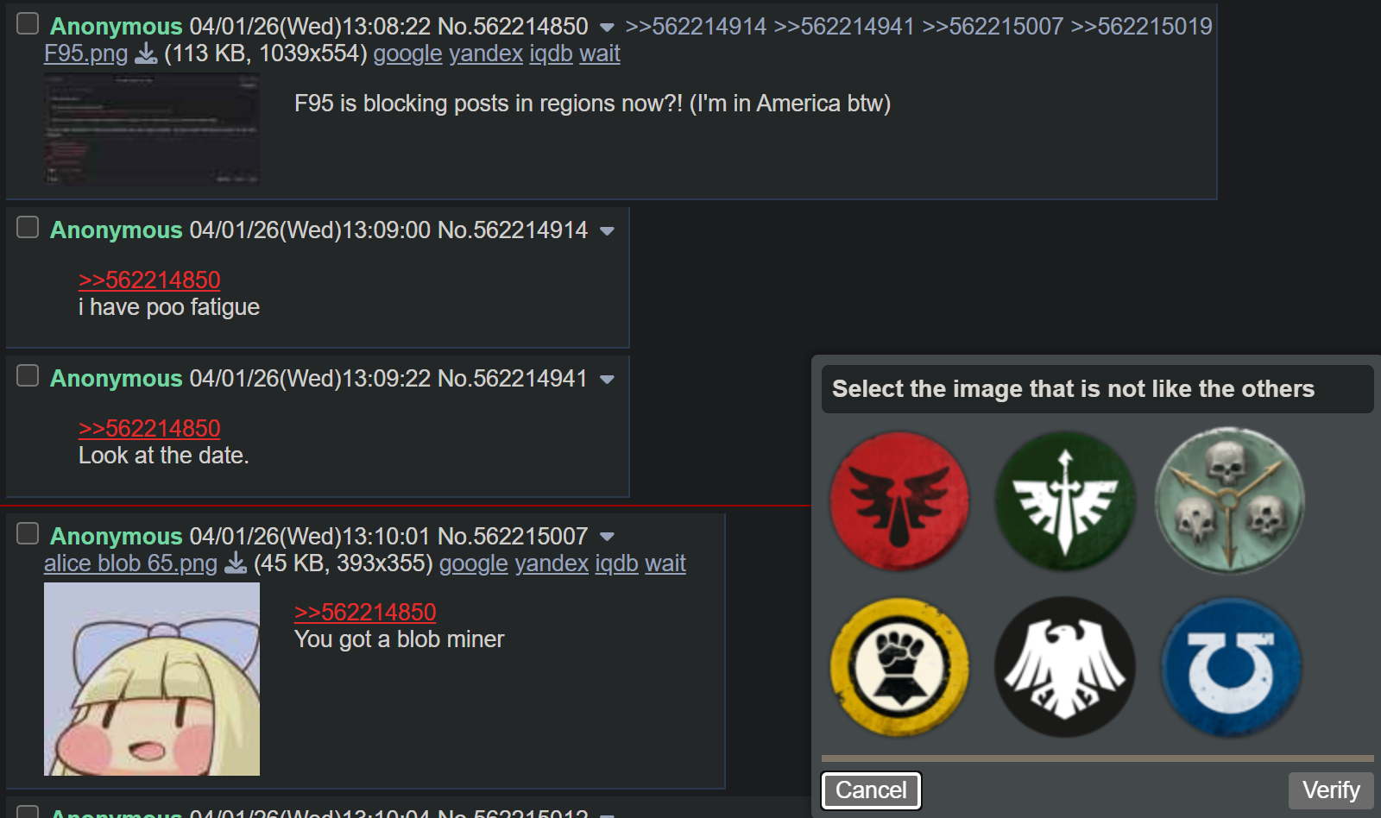1381x818 pixels.
Task: Select the blue Ultramarines omega emblem
Action: [x=1231, y=667]
